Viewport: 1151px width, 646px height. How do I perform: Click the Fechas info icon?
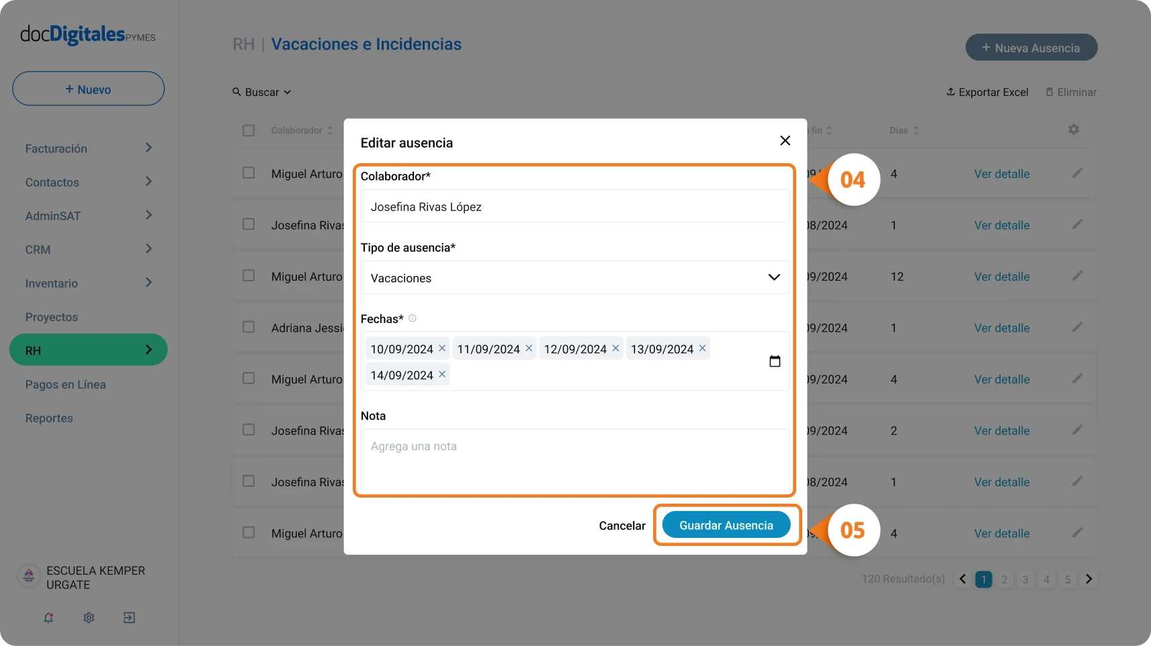click(413, 318)
